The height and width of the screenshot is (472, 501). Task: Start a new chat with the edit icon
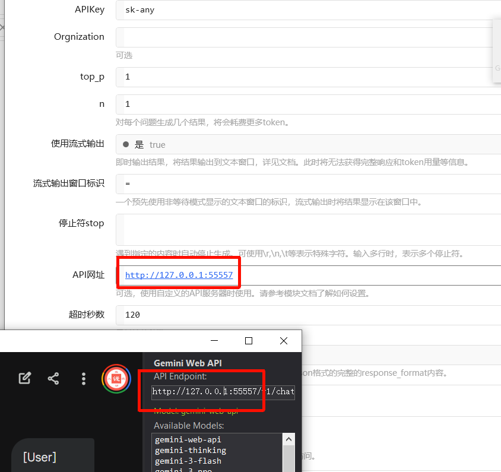(24, 378)
